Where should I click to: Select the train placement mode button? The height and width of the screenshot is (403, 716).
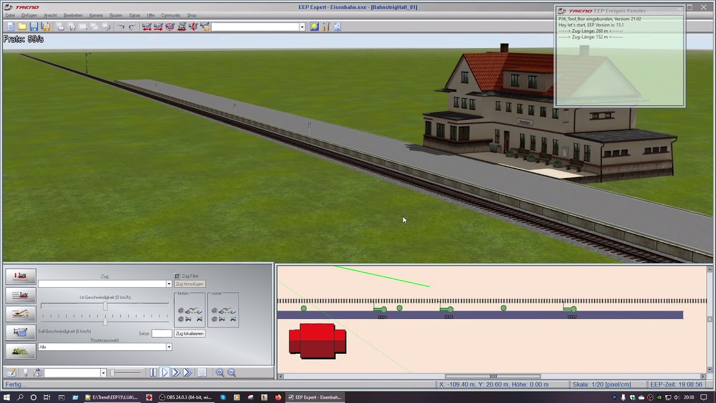pos(21,276)
